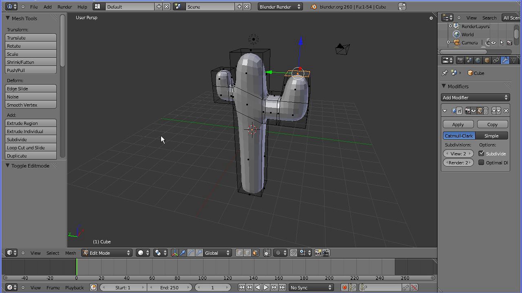Image resolution: width=522 pixels, height=293 pixels.
Task: Toggle Camera selectability cursor in outliner
Action: click(x=502, y=43)
